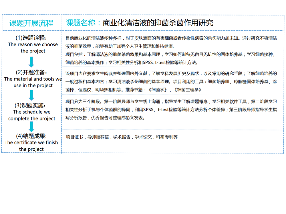The image size is (286, 214).
Task: Select 'The material and tools we use' text
Action: [x=33, y=82]
